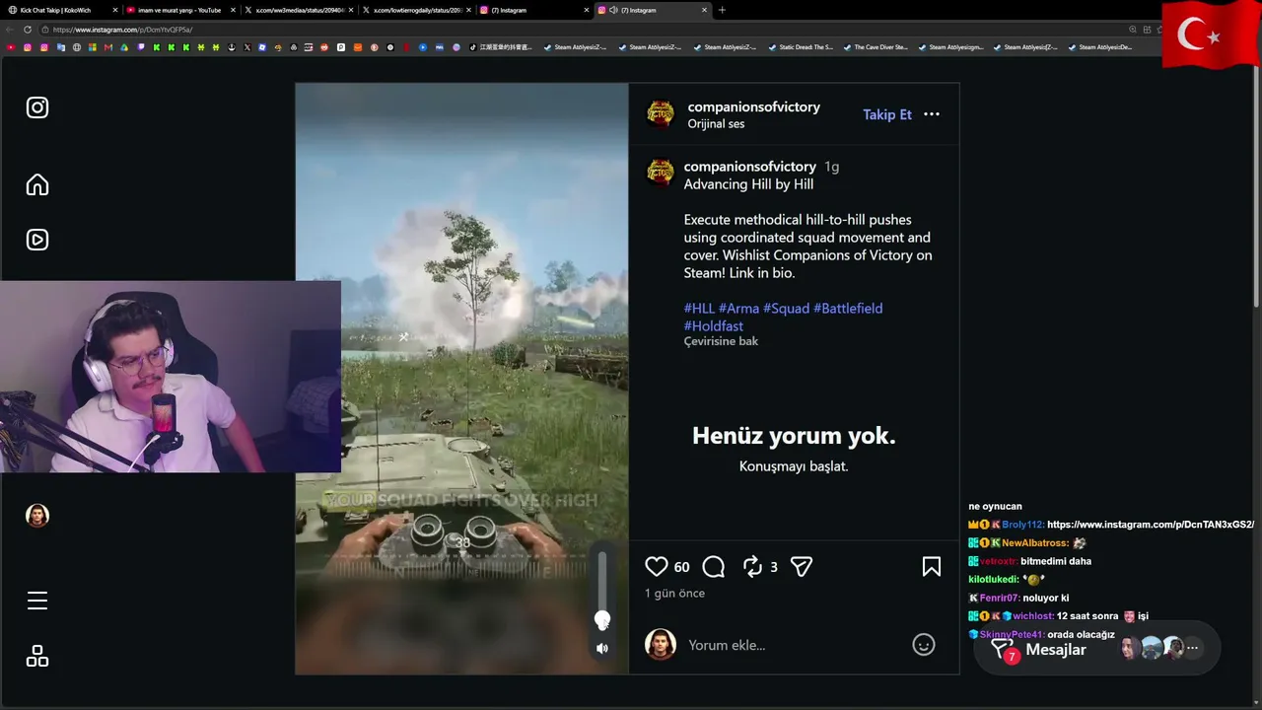1262x710 pixels.
Task: Click the Yorum ekle comment field
Action: click(x=794, y=645)
